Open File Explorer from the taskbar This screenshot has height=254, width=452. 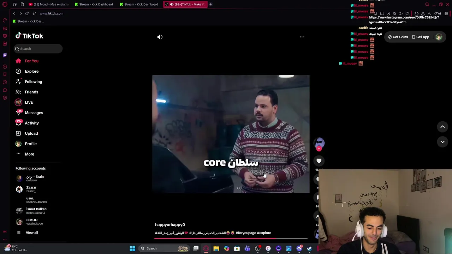216,248
